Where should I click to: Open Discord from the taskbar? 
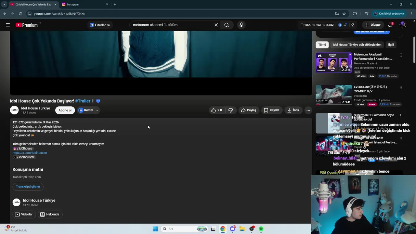coord(233,229)
